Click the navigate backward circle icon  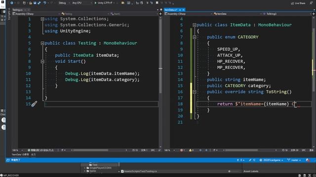12,3
